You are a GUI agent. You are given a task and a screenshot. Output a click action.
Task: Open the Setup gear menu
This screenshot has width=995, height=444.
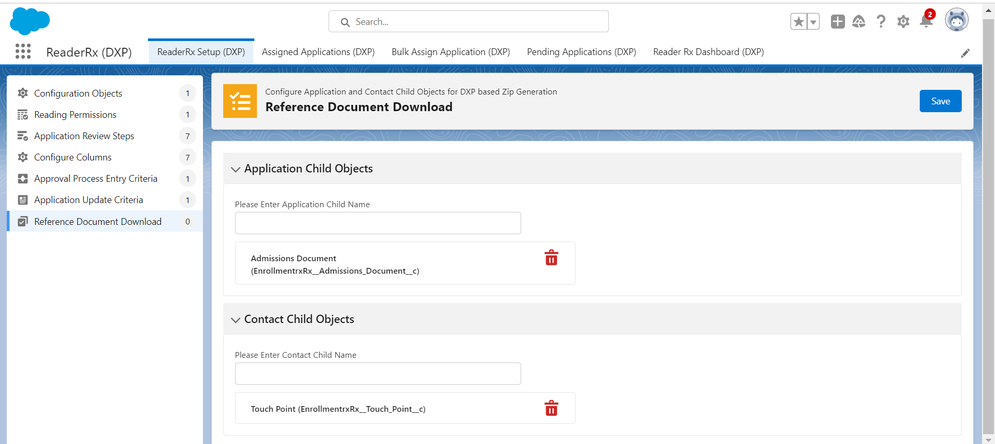point(903,21)
